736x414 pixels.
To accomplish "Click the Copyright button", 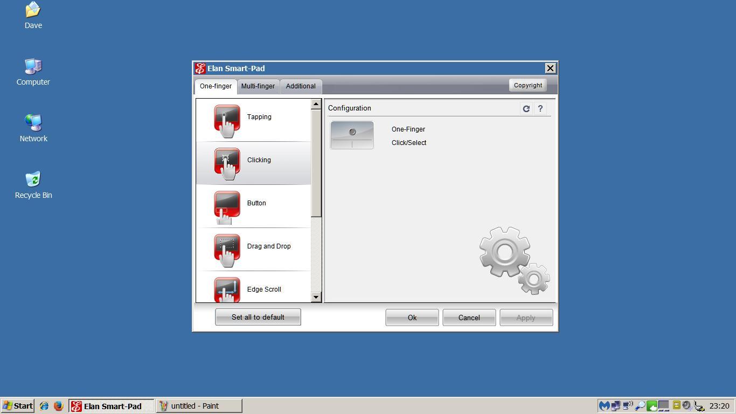I will (528, 85).
